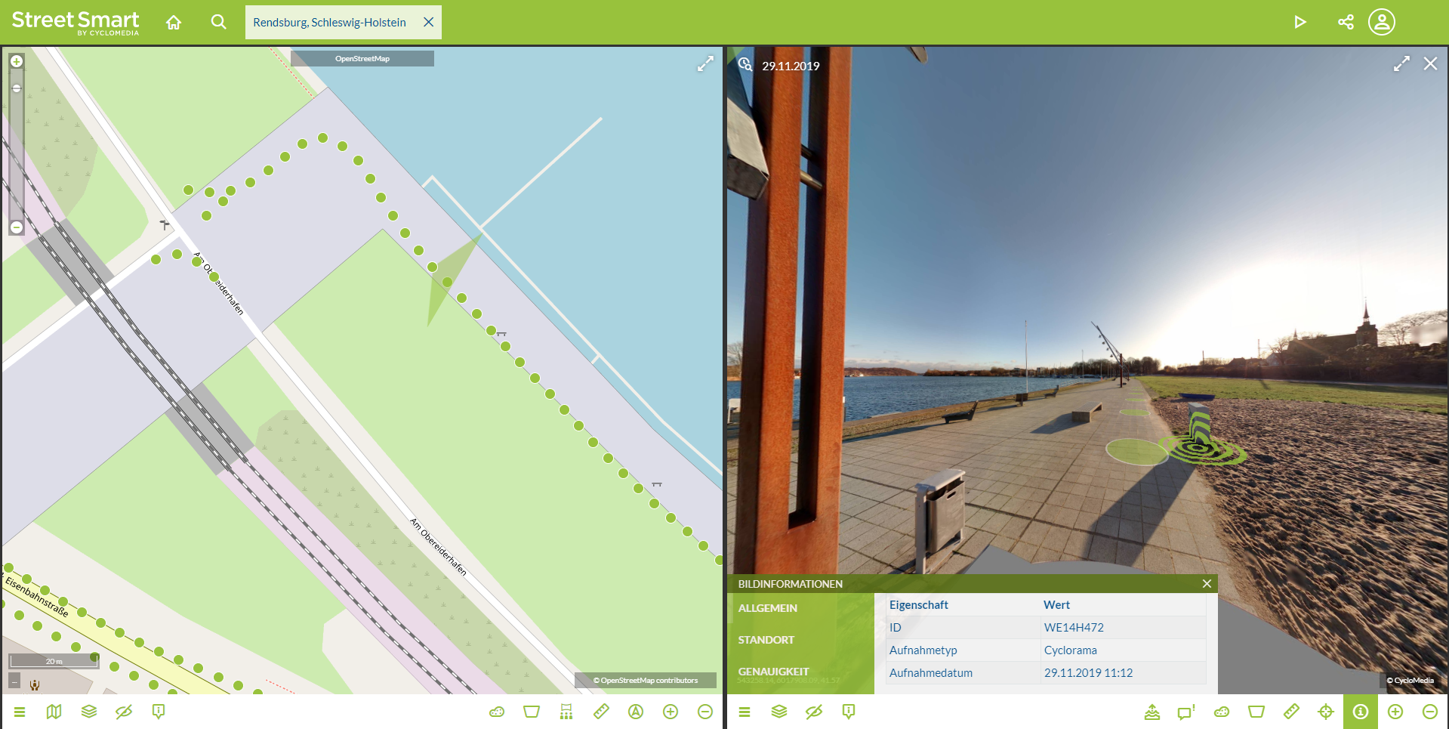Open the report issue speech bubble icon

1186,712
